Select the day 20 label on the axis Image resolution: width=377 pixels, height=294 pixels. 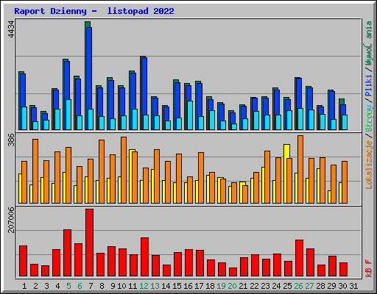click(232, 286)
